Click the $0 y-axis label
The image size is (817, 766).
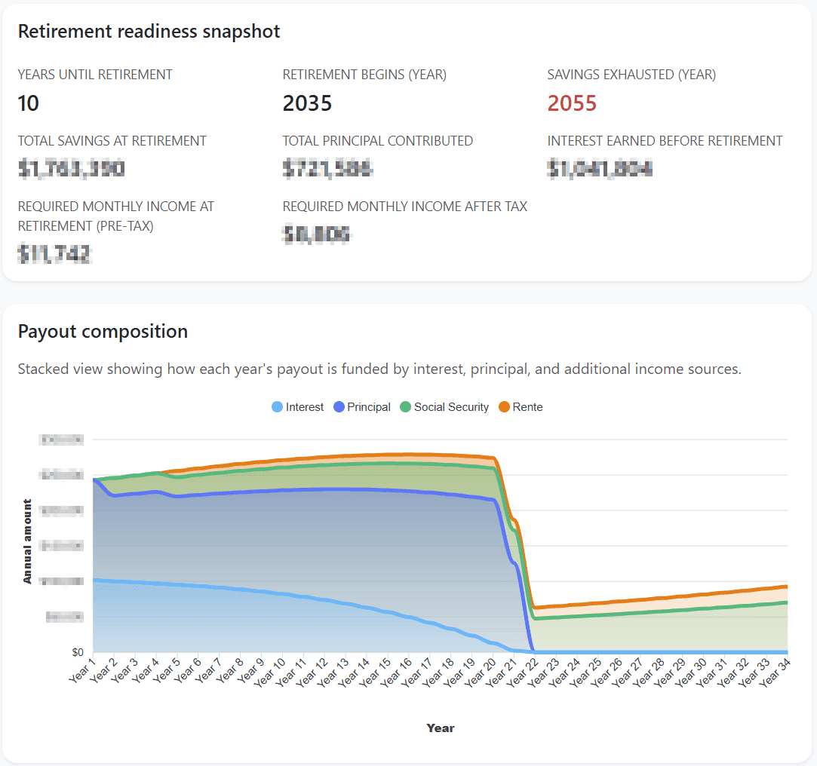point(77,652)
